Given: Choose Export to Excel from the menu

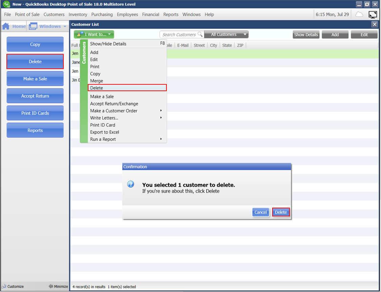Looking at the screenshot, I should tap(127, 132).
